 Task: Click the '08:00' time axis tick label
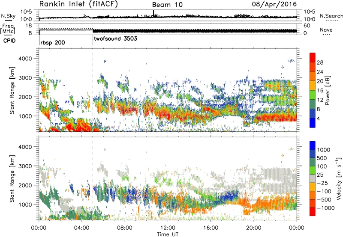point(125,228)
